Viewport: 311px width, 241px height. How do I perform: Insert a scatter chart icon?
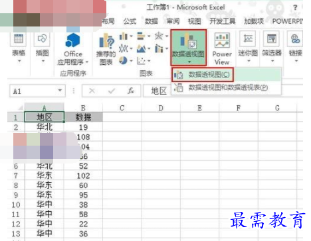pyautogui.click(x=141, y=60)
